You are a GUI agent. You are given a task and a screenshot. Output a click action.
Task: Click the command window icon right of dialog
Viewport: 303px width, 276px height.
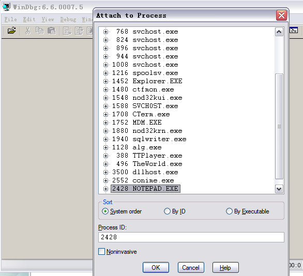tap(294, 30)
